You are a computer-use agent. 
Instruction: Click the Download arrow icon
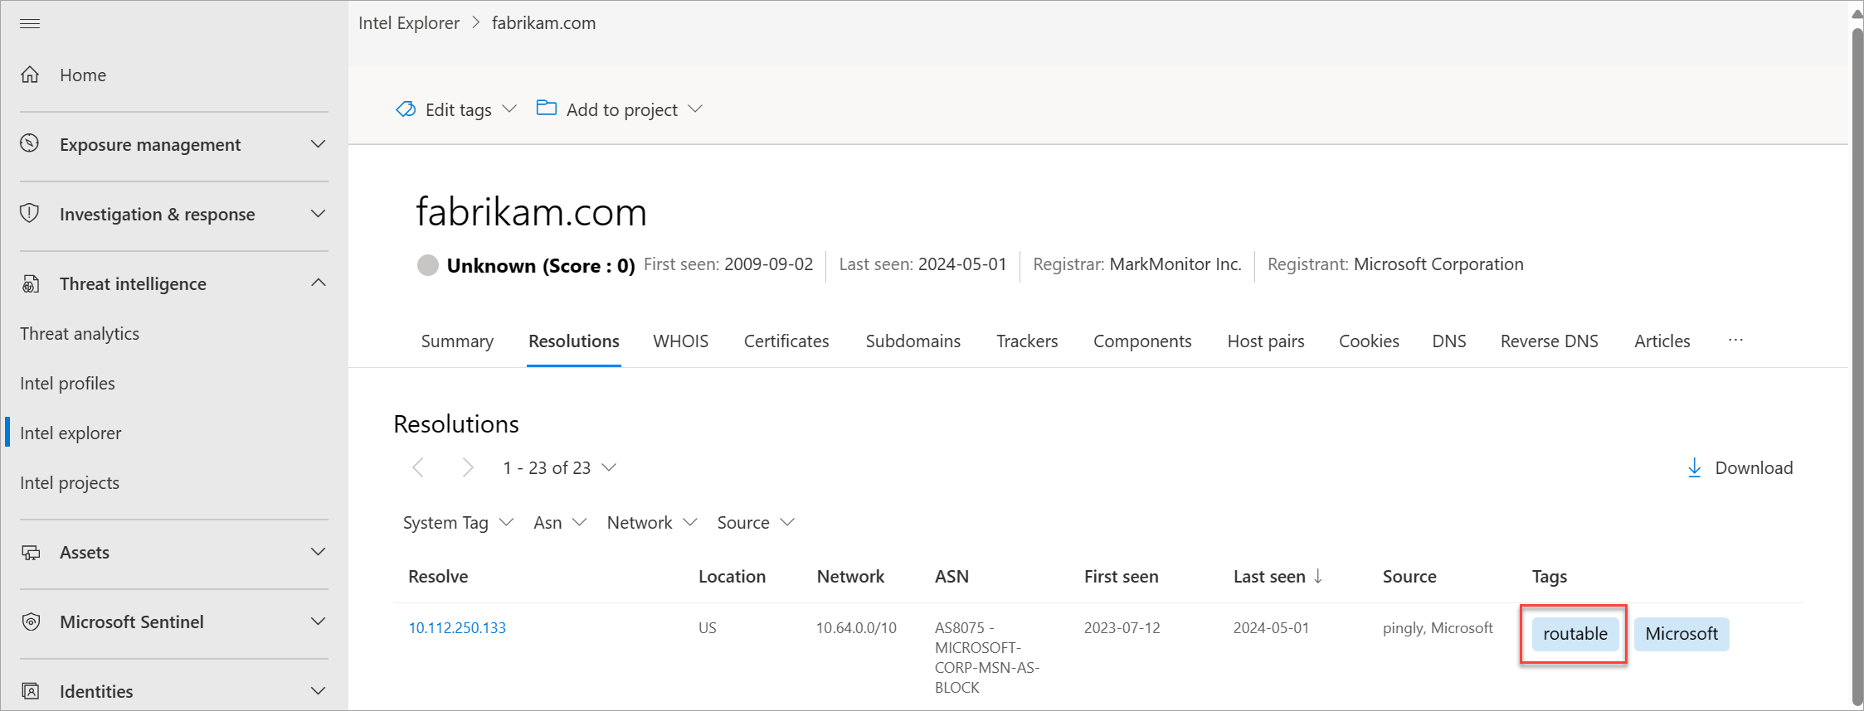[1694, 467]
